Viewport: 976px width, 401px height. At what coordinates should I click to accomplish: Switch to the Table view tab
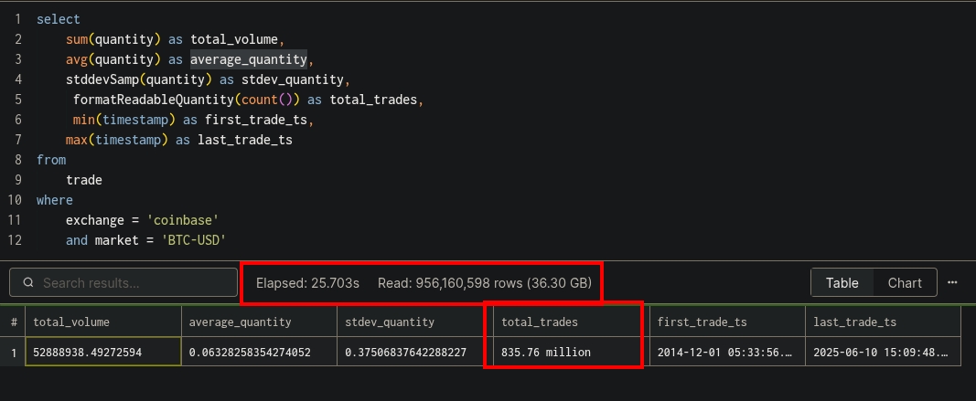pyautogui.click(x=842, y=282)
